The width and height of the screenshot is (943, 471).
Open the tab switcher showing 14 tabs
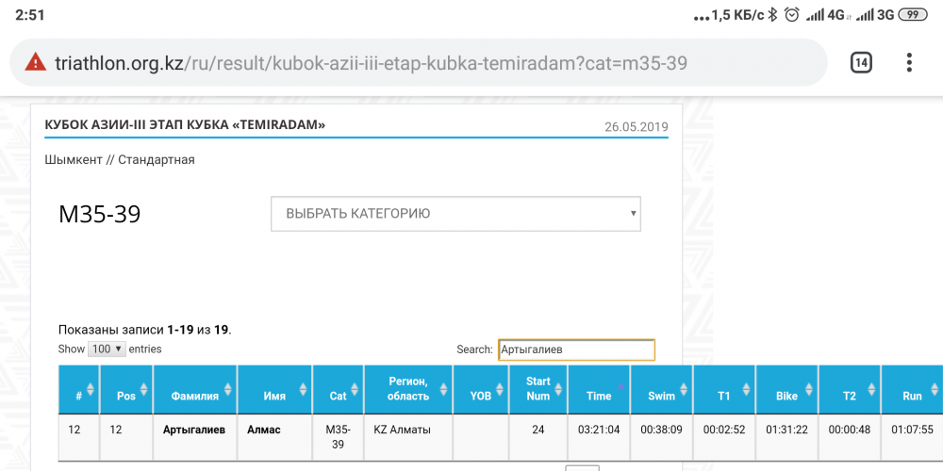pos(860,63)
